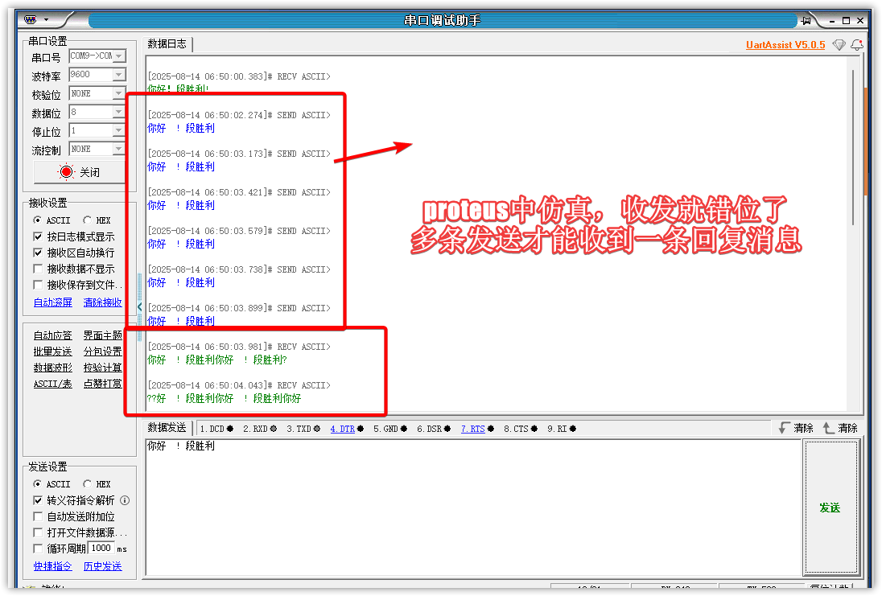Enable the 接收数据不显示 checkbox
Screen dimensions: 882x596
tap(39, 269)
